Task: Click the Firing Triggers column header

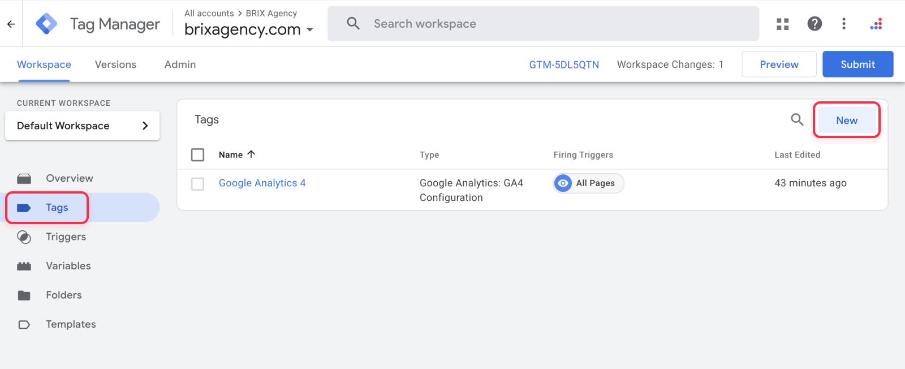Action: [583, 155]
